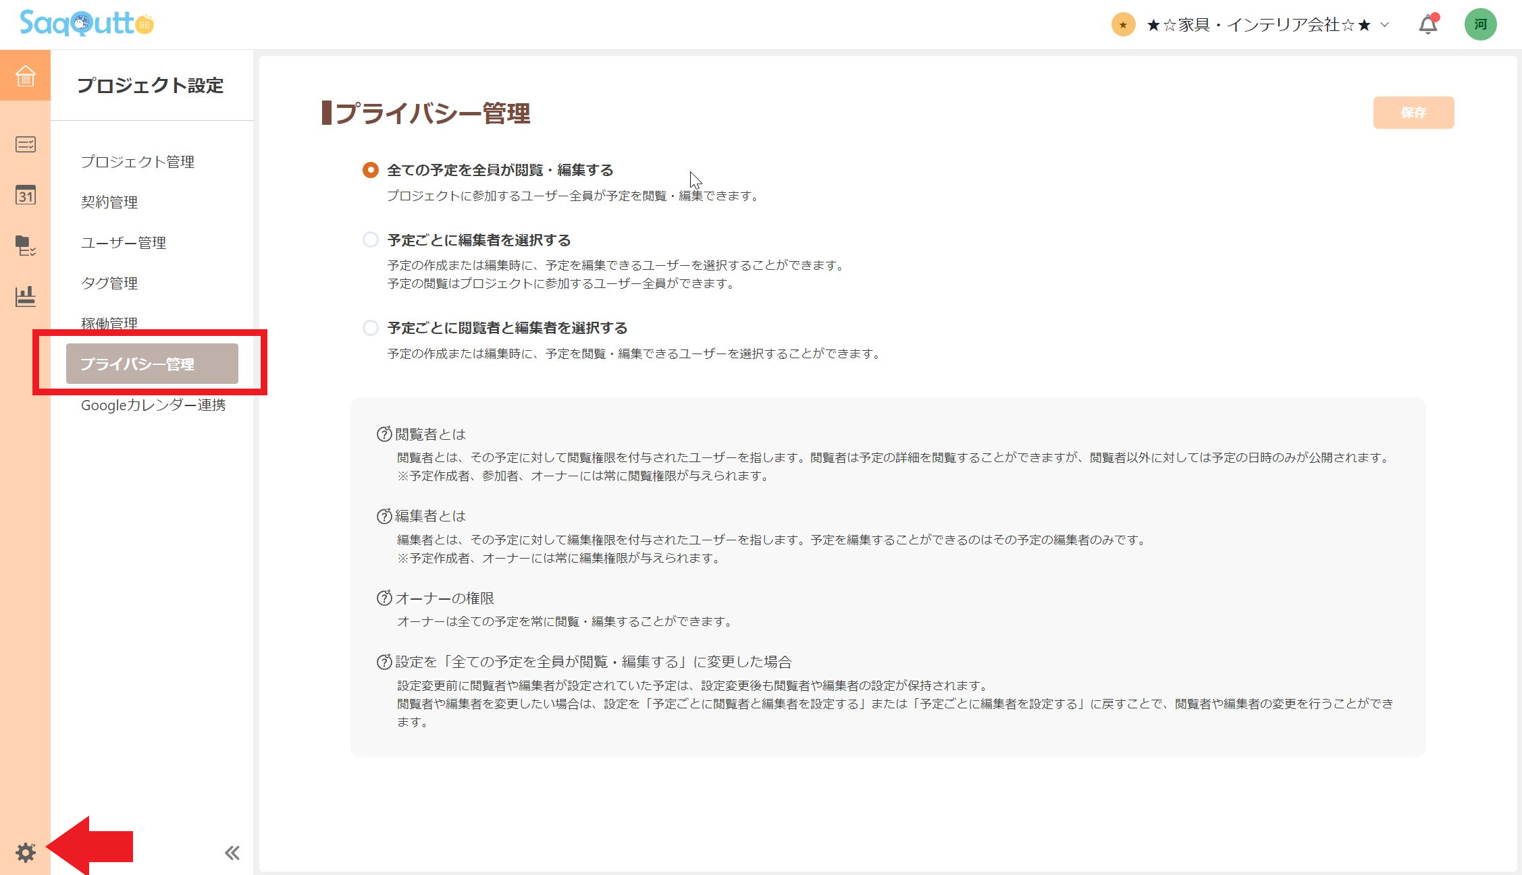
Task: Open プロジェクト管理 from settings menu
Action: [x=138, y=162]
